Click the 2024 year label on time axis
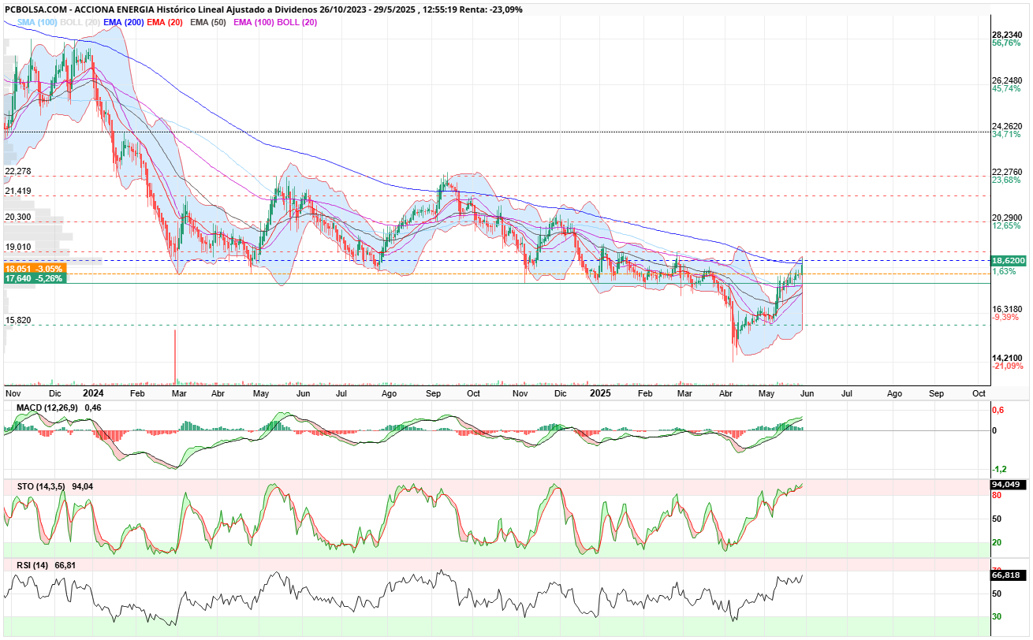 [93, 392]
